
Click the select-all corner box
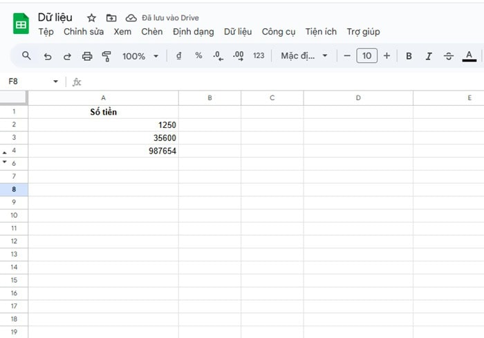[14, 97]
